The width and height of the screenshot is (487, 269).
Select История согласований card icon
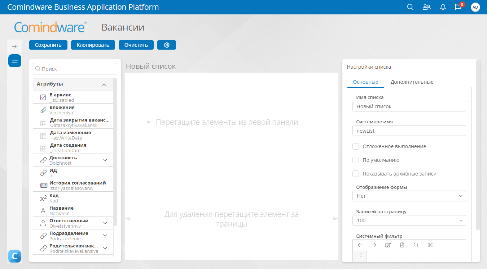point(43,185)
